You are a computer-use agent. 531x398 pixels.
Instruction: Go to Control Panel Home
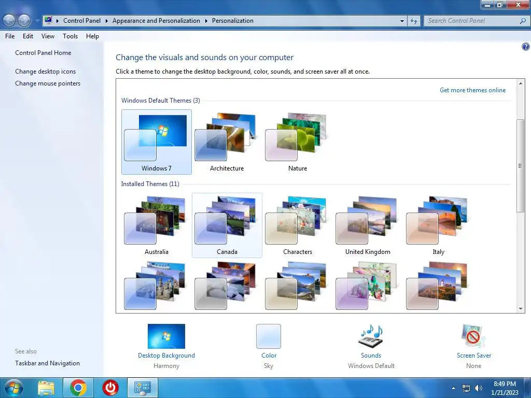click(43, 53)
